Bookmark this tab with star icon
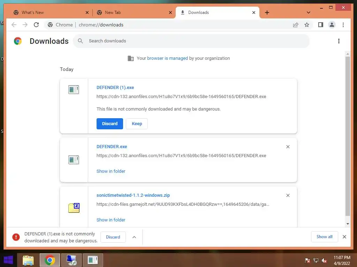Viewport: 357px width, 267px height. pyautogui.click(x=307, y=25)
